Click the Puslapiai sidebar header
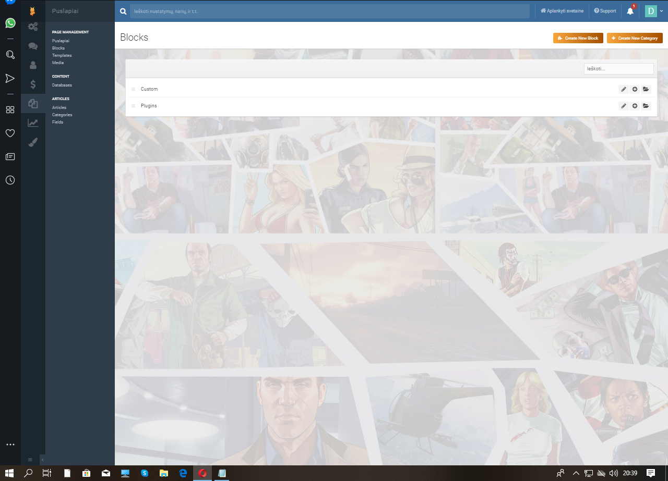The image size is (668, 481). 65,10
